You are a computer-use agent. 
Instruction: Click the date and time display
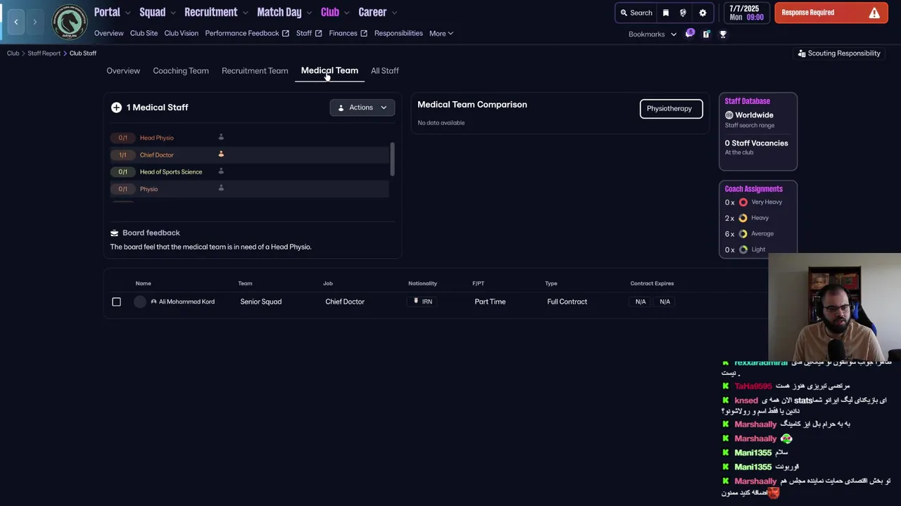(746, 13)
